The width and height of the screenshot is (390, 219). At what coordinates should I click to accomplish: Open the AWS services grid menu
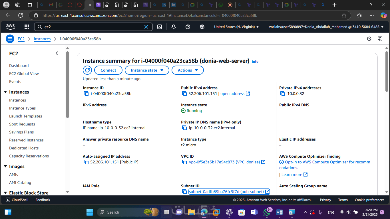coord(27,27)
